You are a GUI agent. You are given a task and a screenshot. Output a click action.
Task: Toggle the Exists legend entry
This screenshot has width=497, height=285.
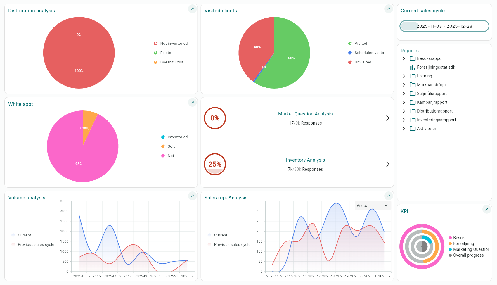click(162, 53)
